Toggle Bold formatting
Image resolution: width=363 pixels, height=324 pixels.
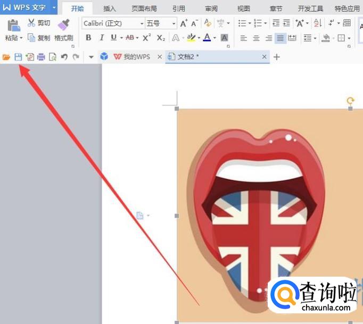[88, 38]
